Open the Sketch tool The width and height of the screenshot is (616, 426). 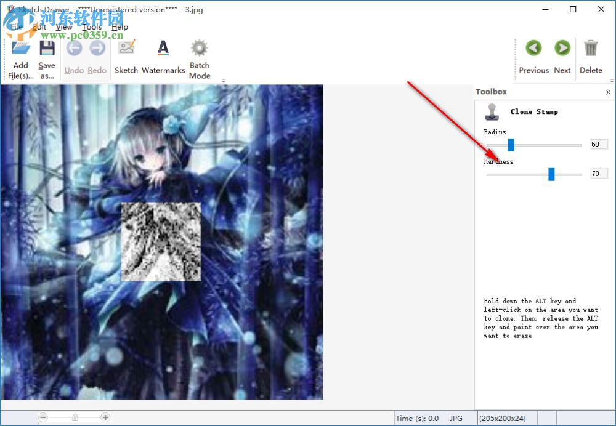(126, 54)
